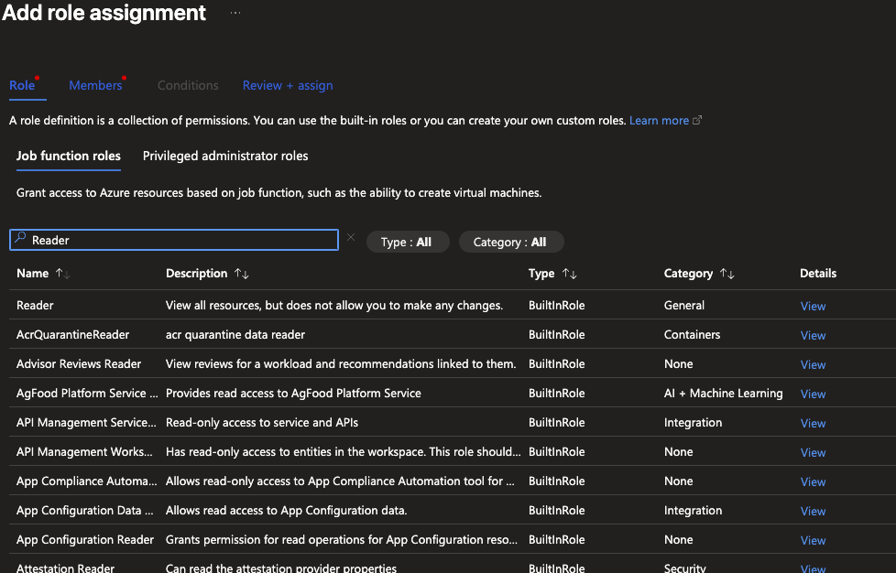Viewport: 896px width, 573px height.
Task: Click 'acr quarantine data reader' description
Action: tap(235, 334)
